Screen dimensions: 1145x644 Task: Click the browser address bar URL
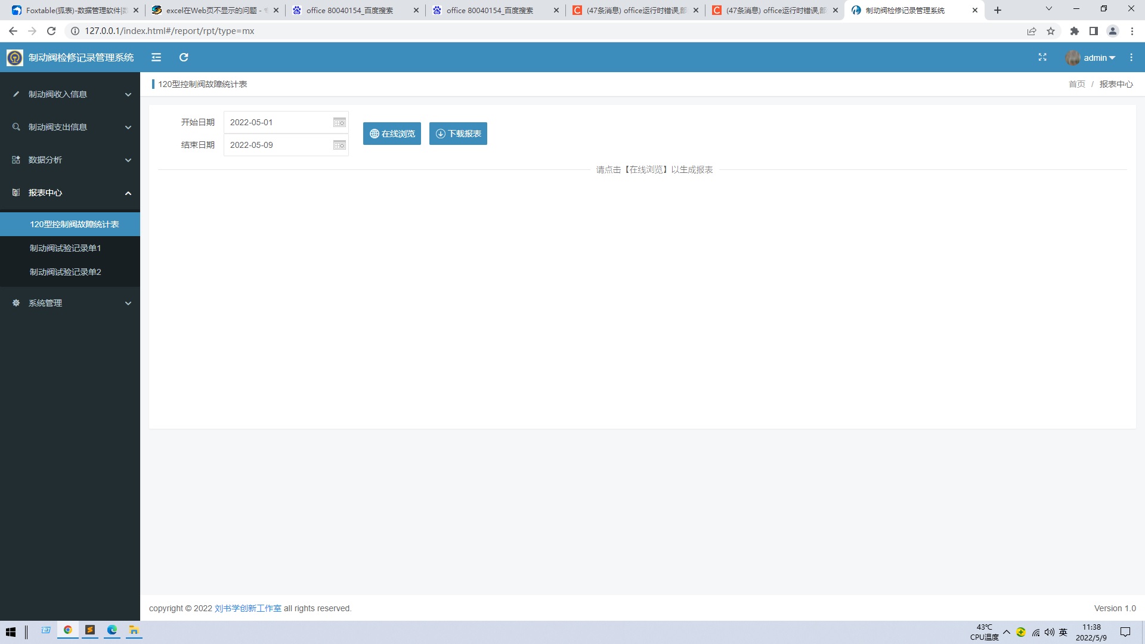tap(169, 31)
